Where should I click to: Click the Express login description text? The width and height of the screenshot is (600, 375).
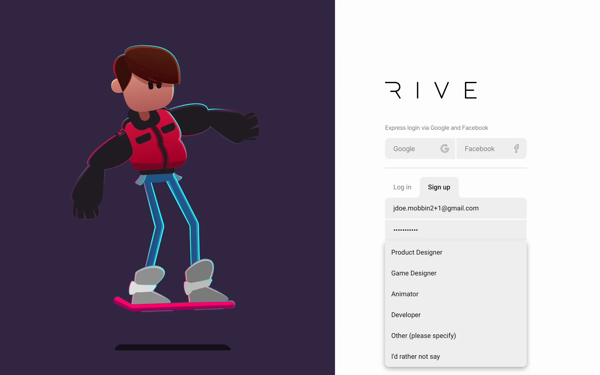pyautogui.click(x=436, y=128)
